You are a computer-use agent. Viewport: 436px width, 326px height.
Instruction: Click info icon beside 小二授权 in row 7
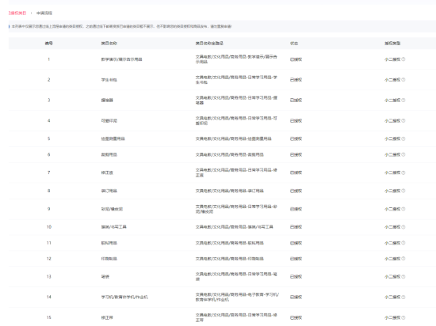coord(403,172)
